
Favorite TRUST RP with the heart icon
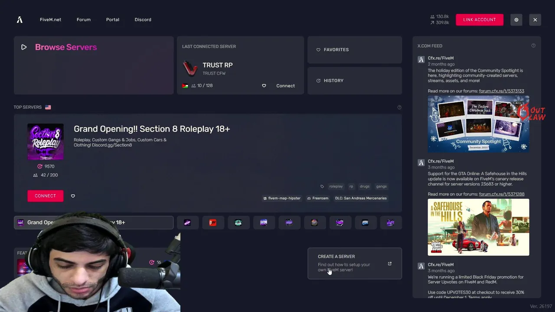264,86
